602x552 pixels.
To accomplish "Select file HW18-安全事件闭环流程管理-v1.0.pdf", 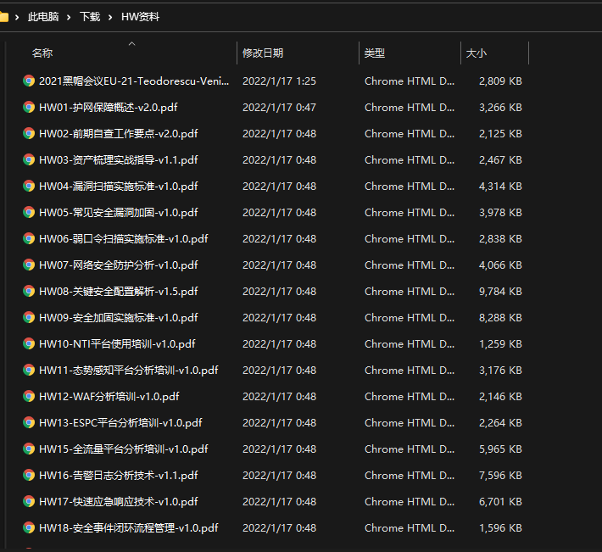I will [129, 527].
